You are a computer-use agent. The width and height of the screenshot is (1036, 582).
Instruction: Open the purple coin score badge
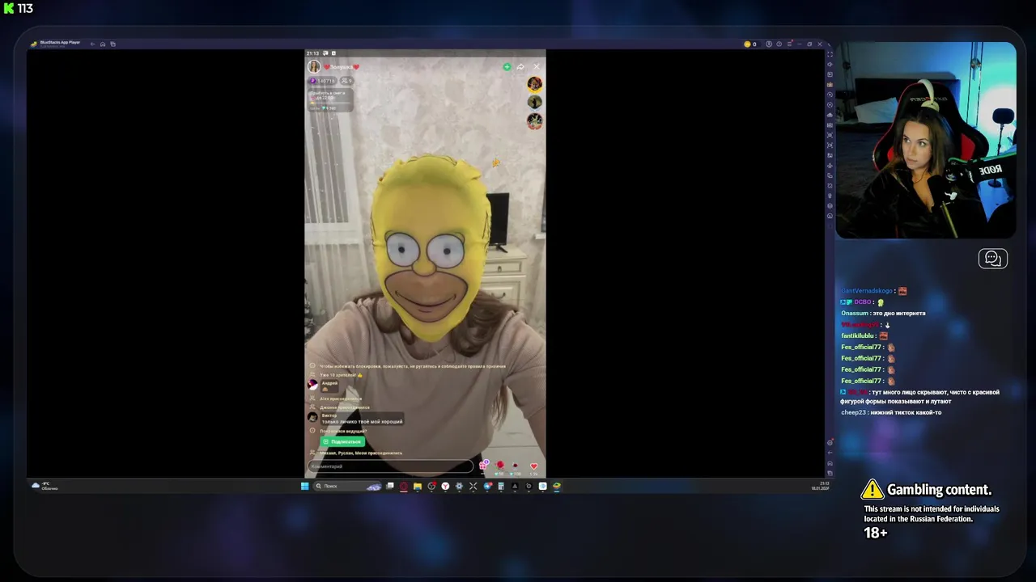click(323, 81)
